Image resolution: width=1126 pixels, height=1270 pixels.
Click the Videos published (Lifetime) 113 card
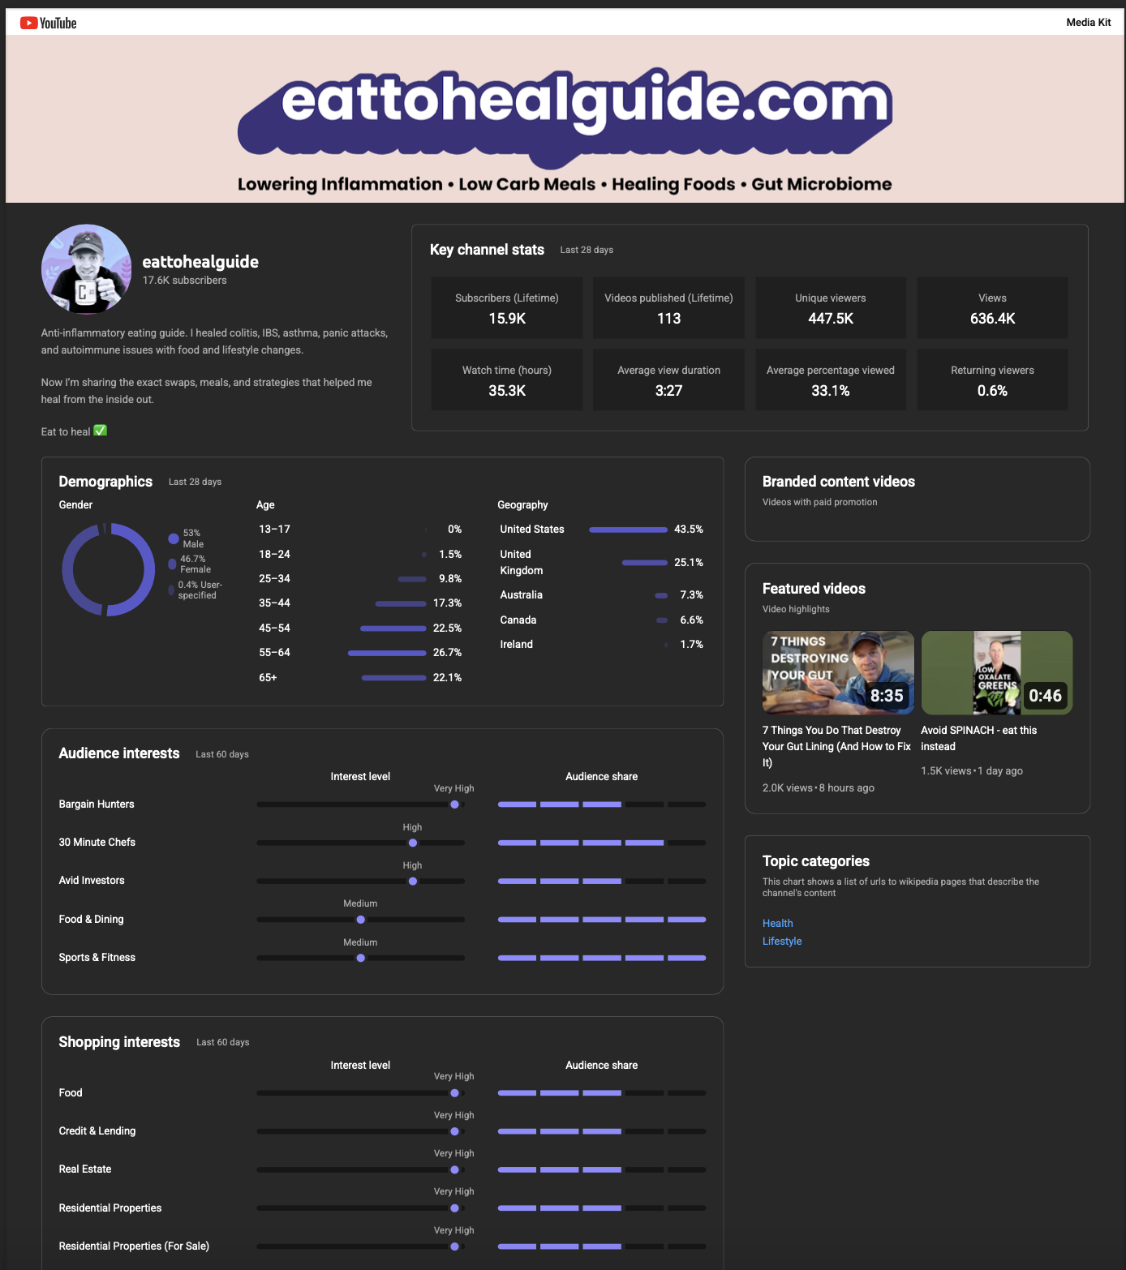(668, 307)
